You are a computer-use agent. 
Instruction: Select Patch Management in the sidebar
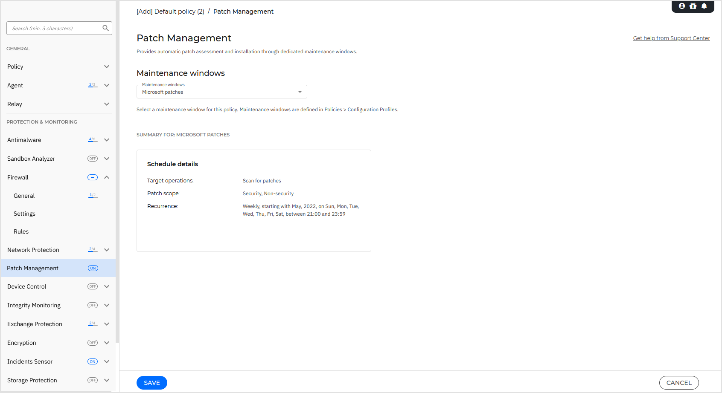pyautogui.click(x=33, y=268)
